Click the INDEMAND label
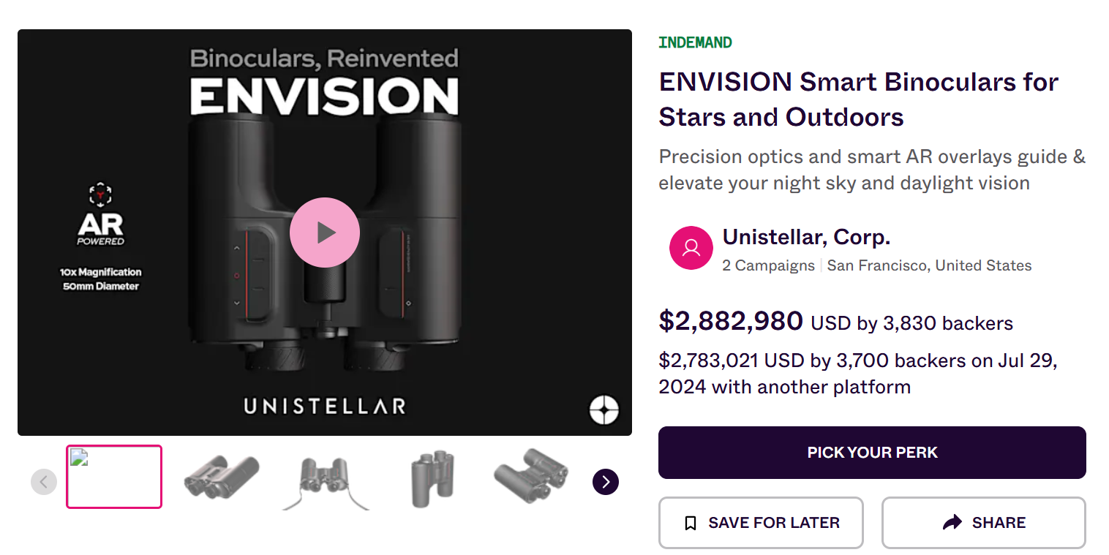Image resolution: width=1109 pixels, height=555 pixels. (695, 42)
